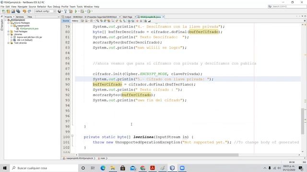Viewport: 307px width, 172px height.
Task: Expand the bcprov-ext jar library node
Action: [12, 37]
